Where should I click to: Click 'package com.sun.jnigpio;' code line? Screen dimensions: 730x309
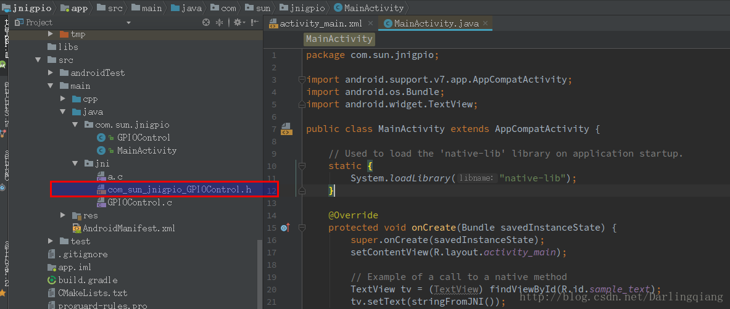(x=373, y=55)
